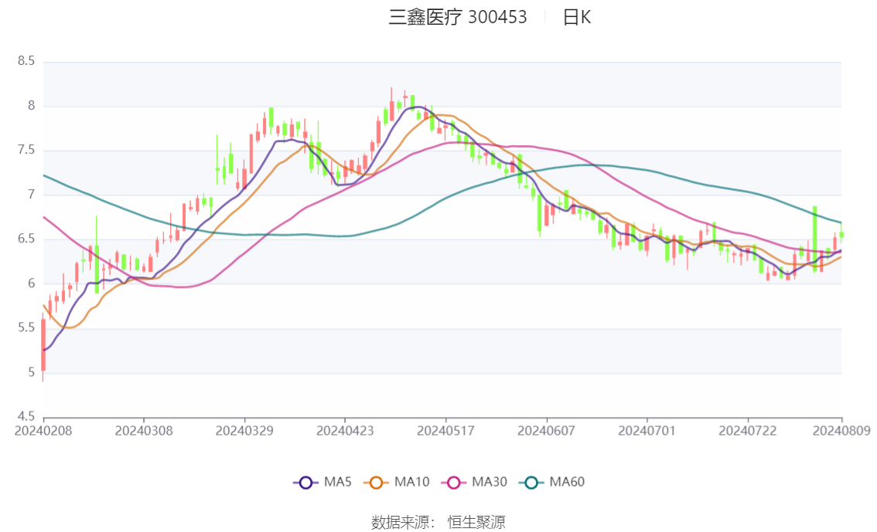
Task: Click the 20240329 date axis label
Action: click(244, 431)
